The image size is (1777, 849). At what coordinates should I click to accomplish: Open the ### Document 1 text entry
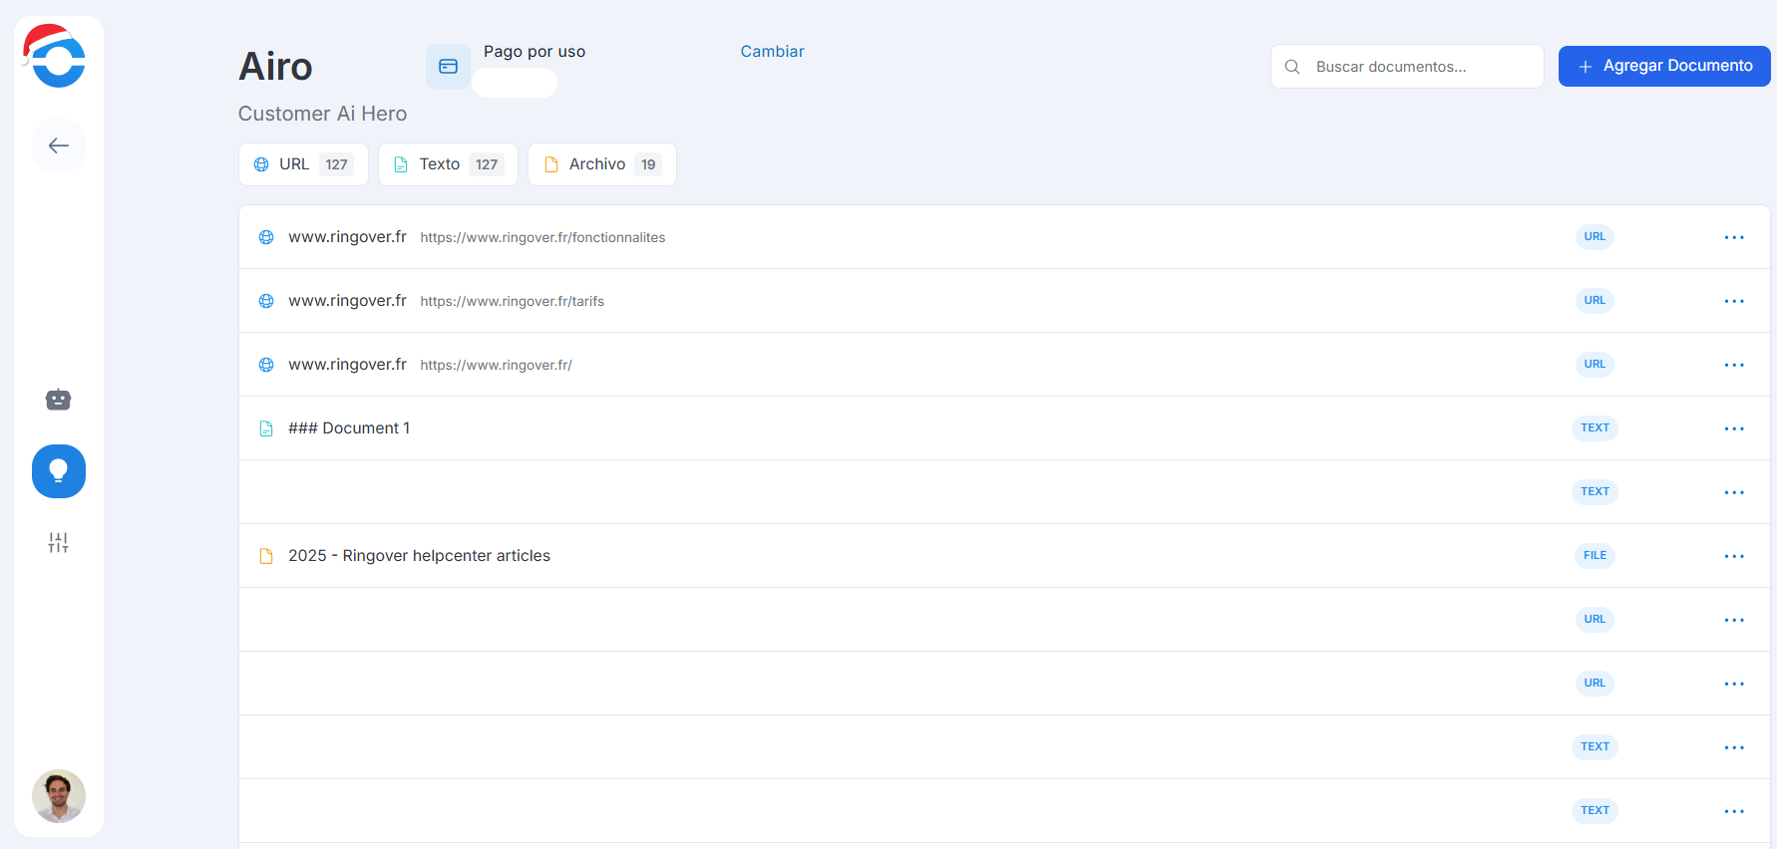point(349,428)
